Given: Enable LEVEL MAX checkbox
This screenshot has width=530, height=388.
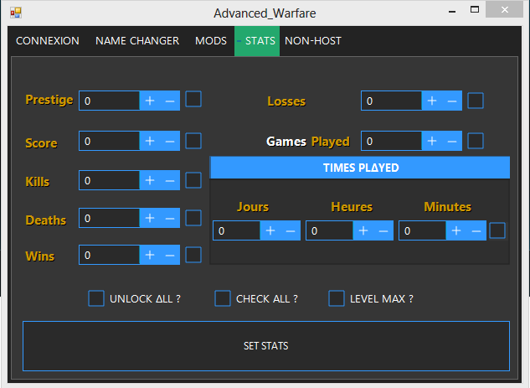Looking at the screenshot, I should pyautogui.click(x=337, y=298).
